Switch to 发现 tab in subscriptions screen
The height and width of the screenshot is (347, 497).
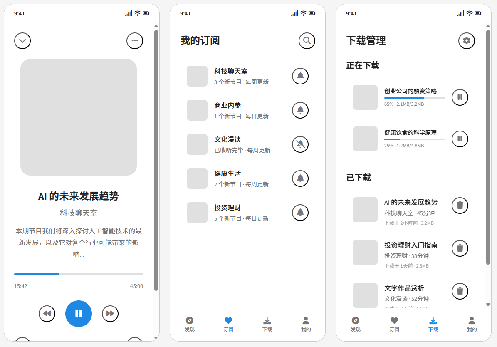190,324
